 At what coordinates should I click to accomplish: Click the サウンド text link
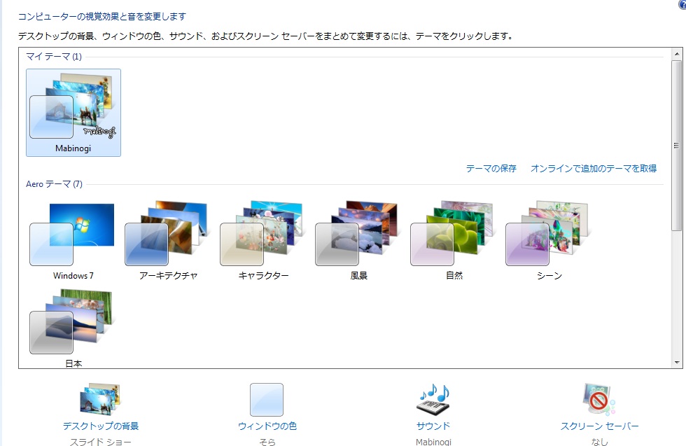(x=433, y=426)
